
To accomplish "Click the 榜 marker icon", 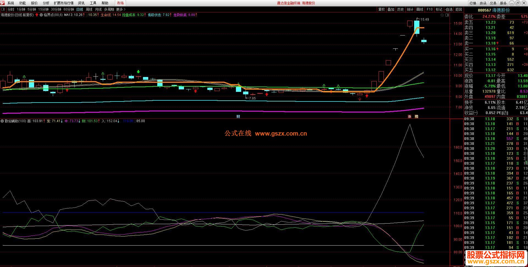I will click(416, 117).
